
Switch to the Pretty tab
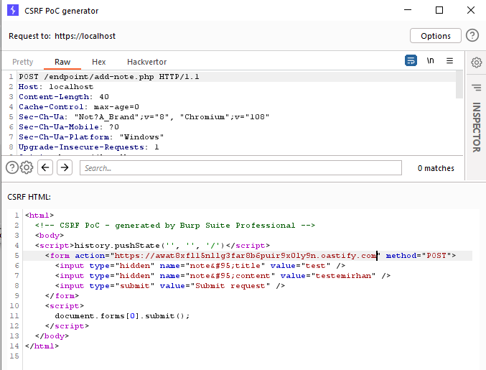(23, 62)
